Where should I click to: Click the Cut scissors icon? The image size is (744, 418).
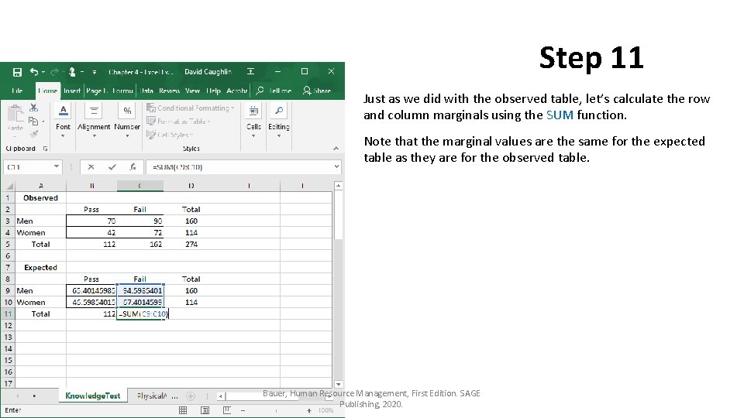tap(33, 108)
